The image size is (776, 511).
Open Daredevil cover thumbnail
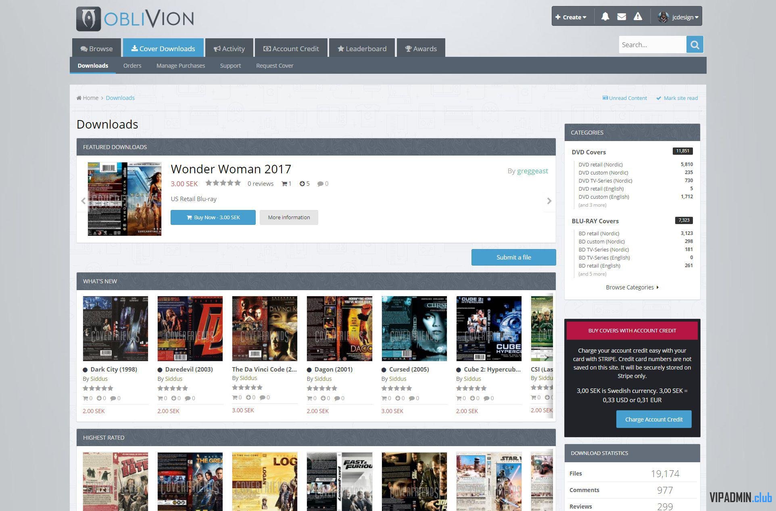[190, 328]
